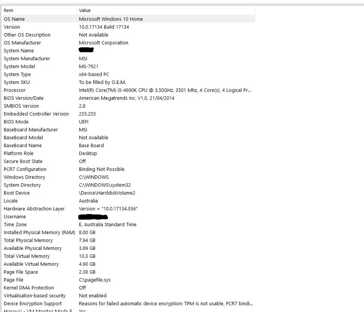Click the value Binding Not Possible
364x312 pixels.
tap(102, 169)
